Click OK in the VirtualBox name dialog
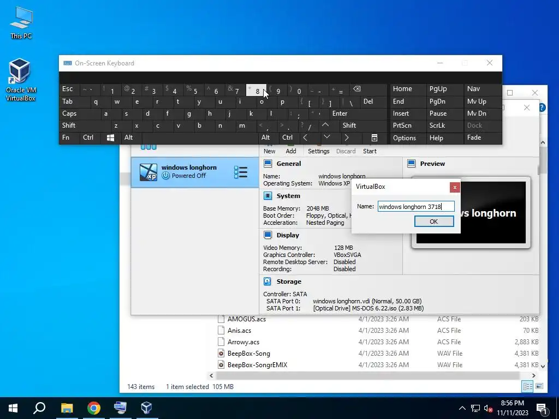559x419 pixels. point(434,222)
